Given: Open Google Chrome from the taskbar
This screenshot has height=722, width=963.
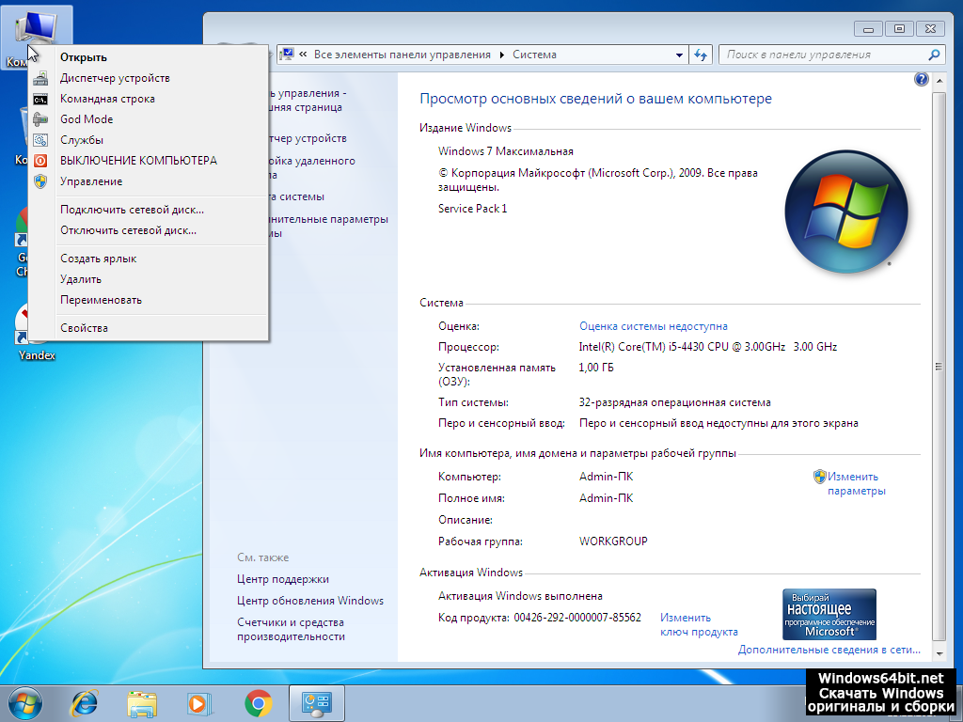Looking at the screenshot, I should [258, 703].
